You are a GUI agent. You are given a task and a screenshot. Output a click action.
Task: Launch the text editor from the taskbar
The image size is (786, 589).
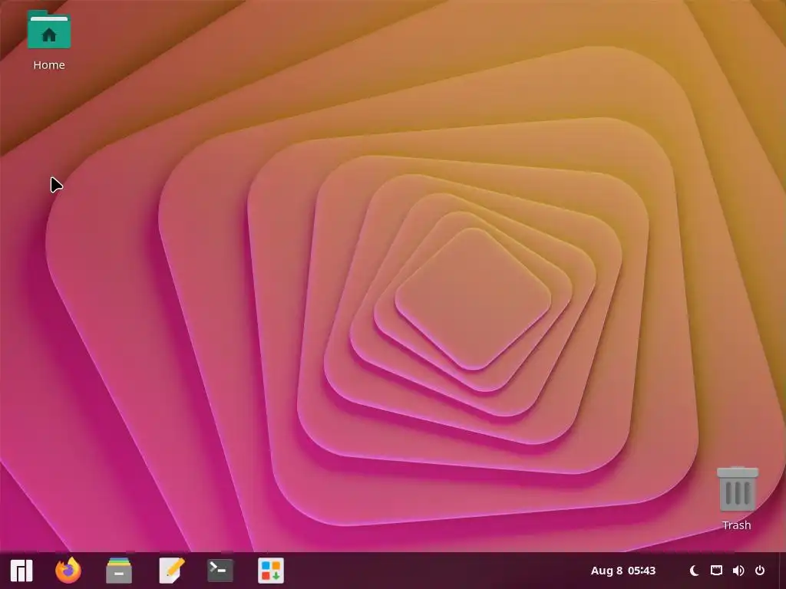171,571
